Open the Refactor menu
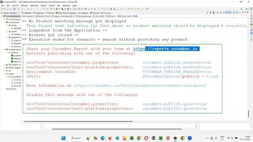Image resolution: width=253 pixels, height=142 pixels. [x=25, y=6]
